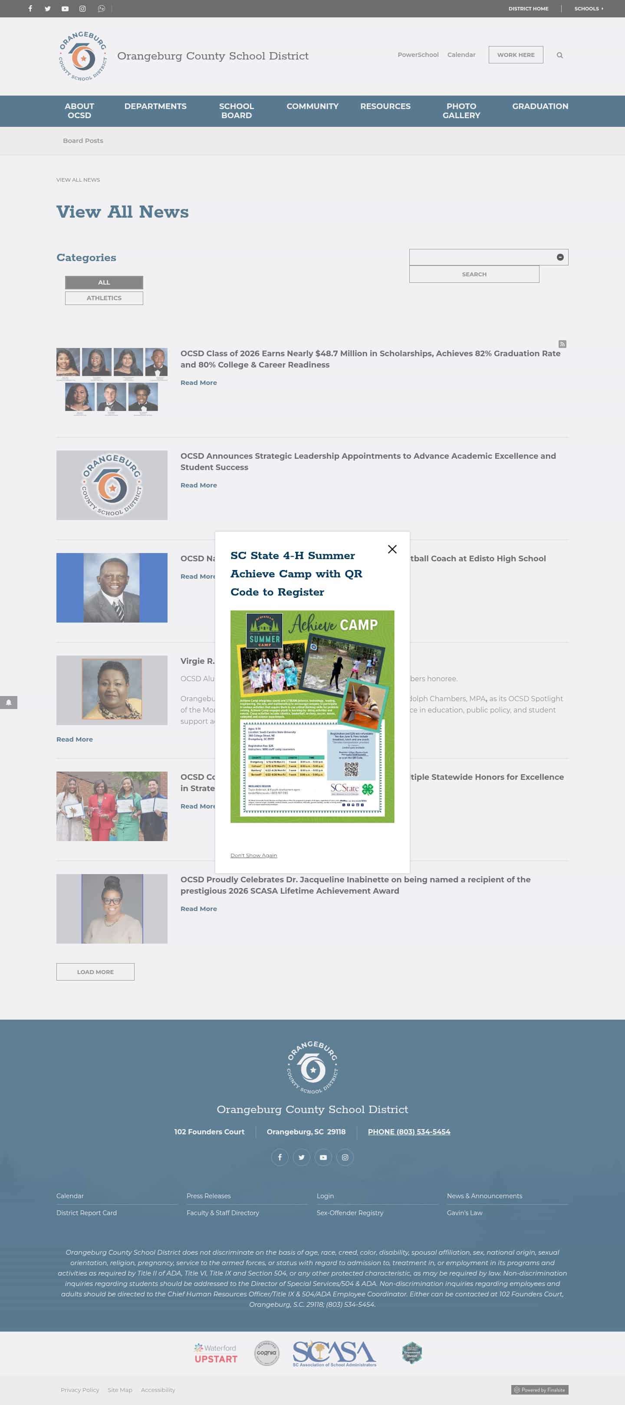This screenshot has height=1405, width=625.
Task: Click the white district logo in footer
Action: (x=313, y=1067)
